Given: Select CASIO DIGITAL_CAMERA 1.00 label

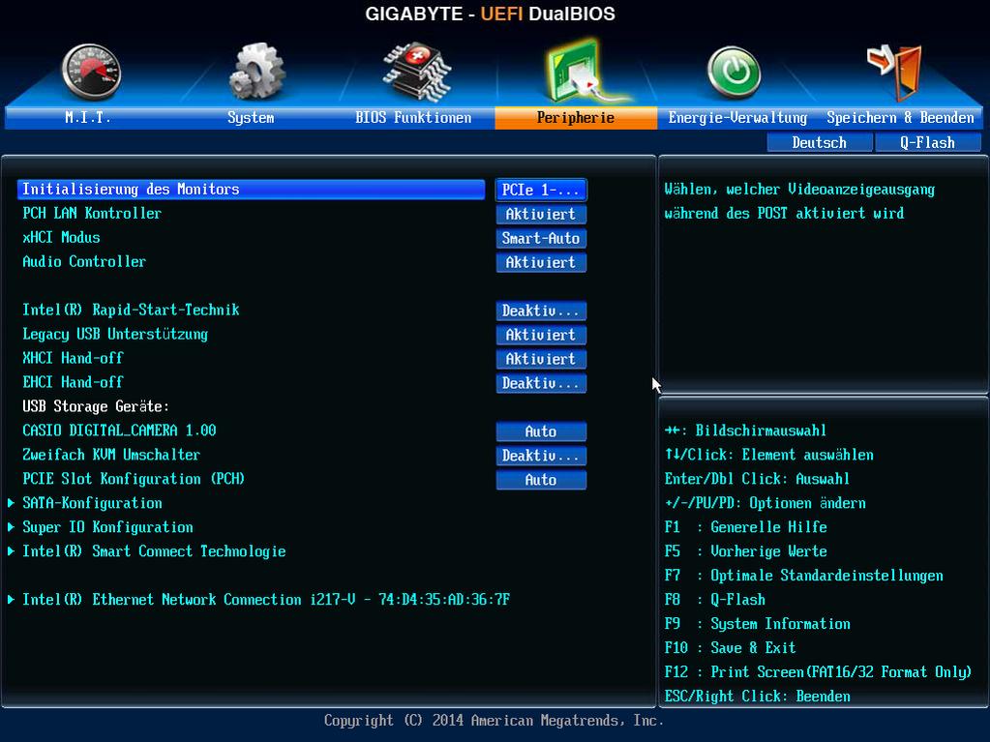Looking at the screenshot, I should 119,430.
